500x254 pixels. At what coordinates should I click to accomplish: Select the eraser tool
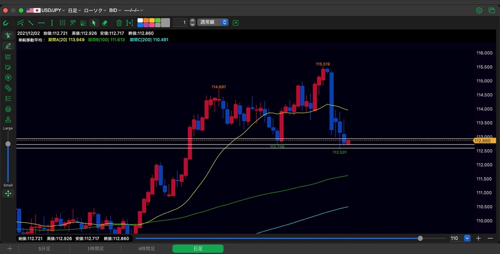click(x=105, y=22)
